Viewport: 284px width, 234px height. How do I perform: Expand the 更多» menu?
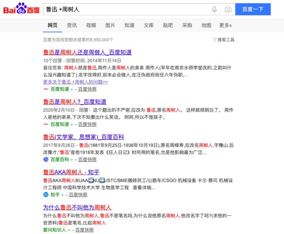226,25
